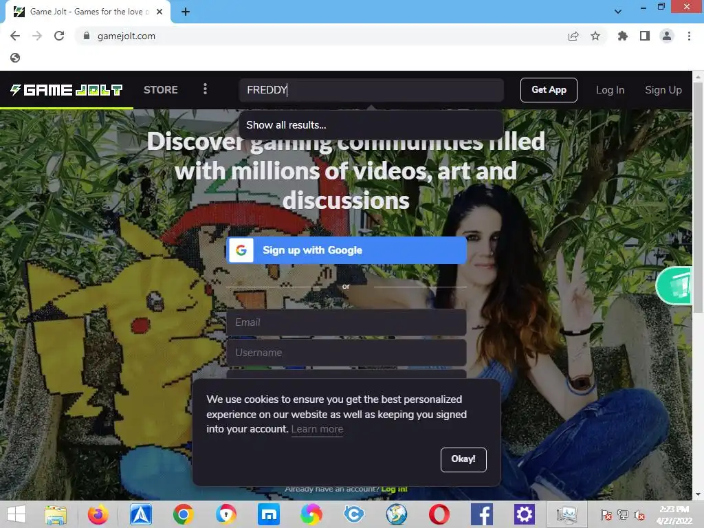Open the colorful pinwheel taskbar icon

[x=311, y=514]
